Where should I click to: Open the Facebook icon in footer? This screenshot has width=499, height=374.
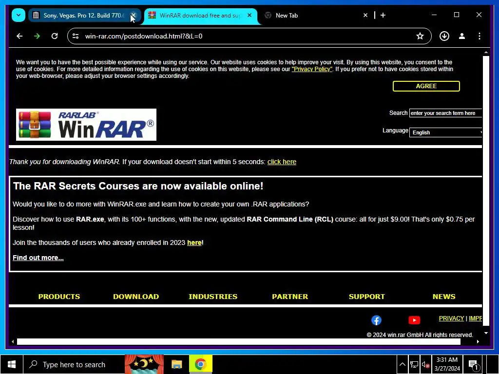376,320
